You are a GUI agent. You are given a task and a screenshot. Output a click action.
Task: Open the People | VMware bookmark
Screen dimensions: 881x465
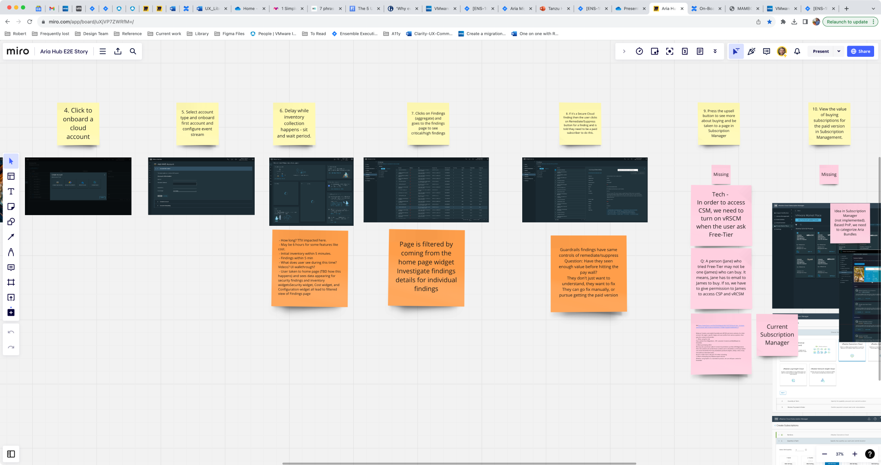(273, 34)
